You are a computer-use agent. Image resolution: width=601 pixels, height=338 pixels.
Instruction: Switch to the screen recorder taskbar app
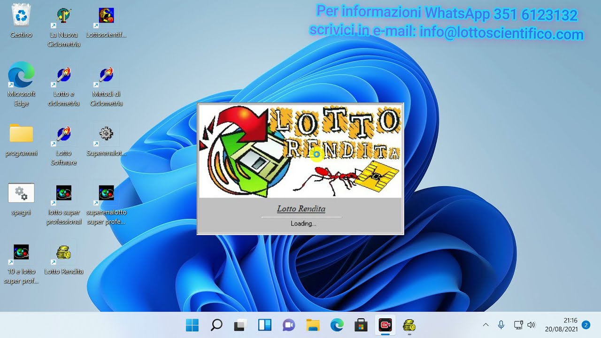(385, 325)
